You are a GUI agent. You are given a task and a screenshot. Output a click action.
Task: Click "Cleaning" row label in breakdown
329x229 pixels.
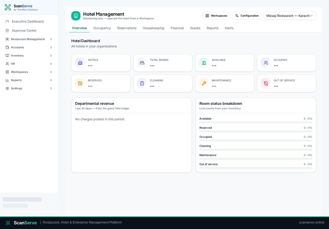point(205,146)
